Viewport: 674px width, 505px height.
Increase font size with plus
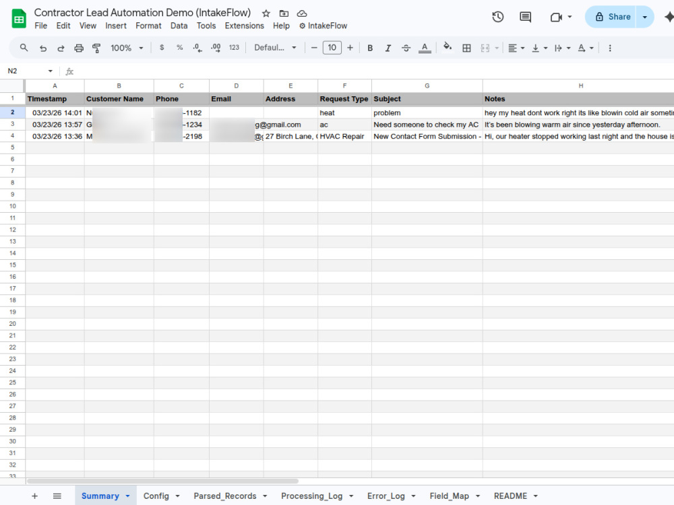tap(350, 48)
